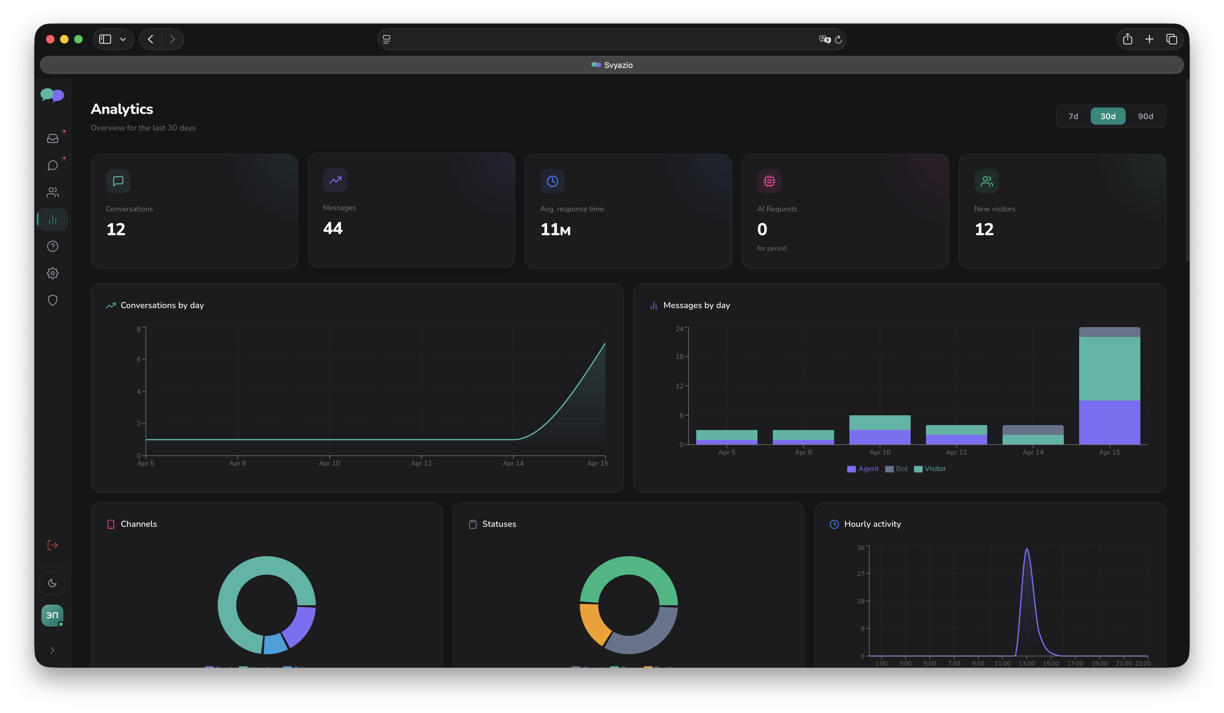Click the Messages stat card
Image resolution: width=1224 pixels, height=713 pixels.
pyautogui.click(x=411, y=210)
